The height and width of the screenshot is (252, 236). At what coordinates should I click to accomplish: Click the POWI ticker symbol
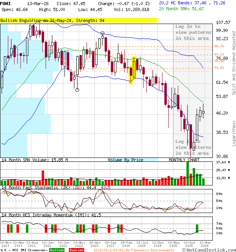coord(6,3)
